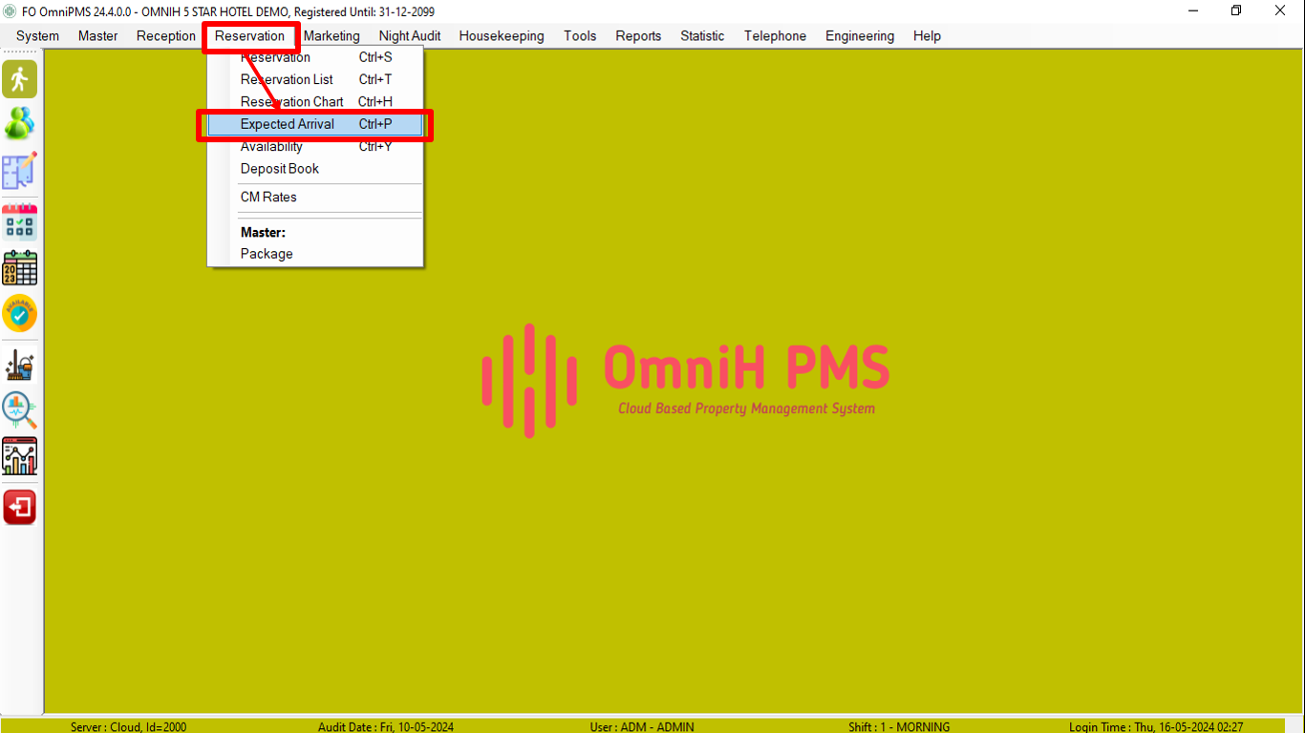Image resolution: width=1305 pixels, height=733 pixels.
Task: Select Availability menu entry
Action: pos(315,146)
